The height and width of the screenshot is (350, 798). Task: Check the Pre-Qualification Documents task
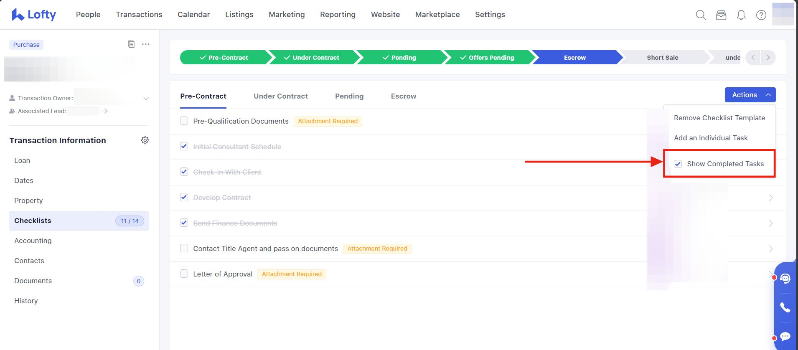point(184,121)
